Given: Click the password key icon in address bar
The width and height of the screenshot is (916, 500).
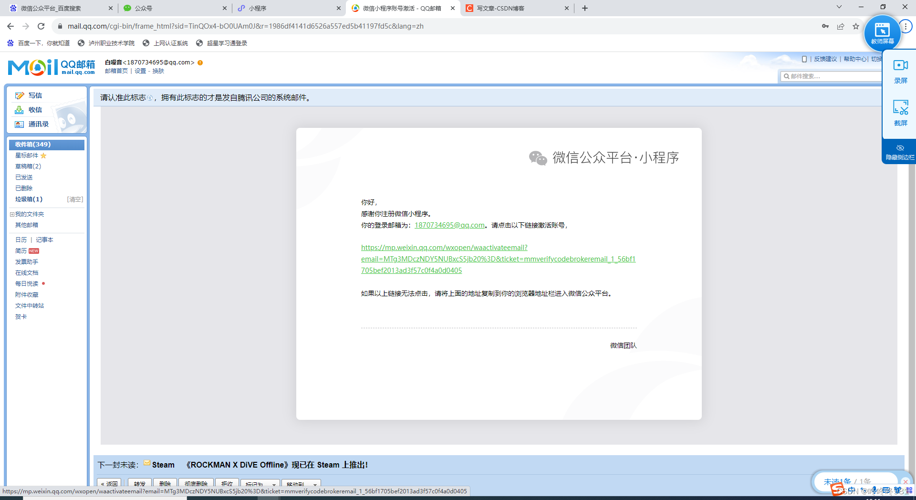Looking at the screenshot, I should coord(825,26).
